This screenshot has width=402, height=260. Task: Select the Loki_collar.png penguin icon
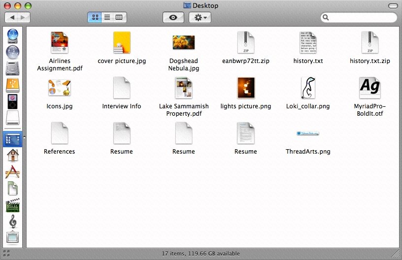308,88
